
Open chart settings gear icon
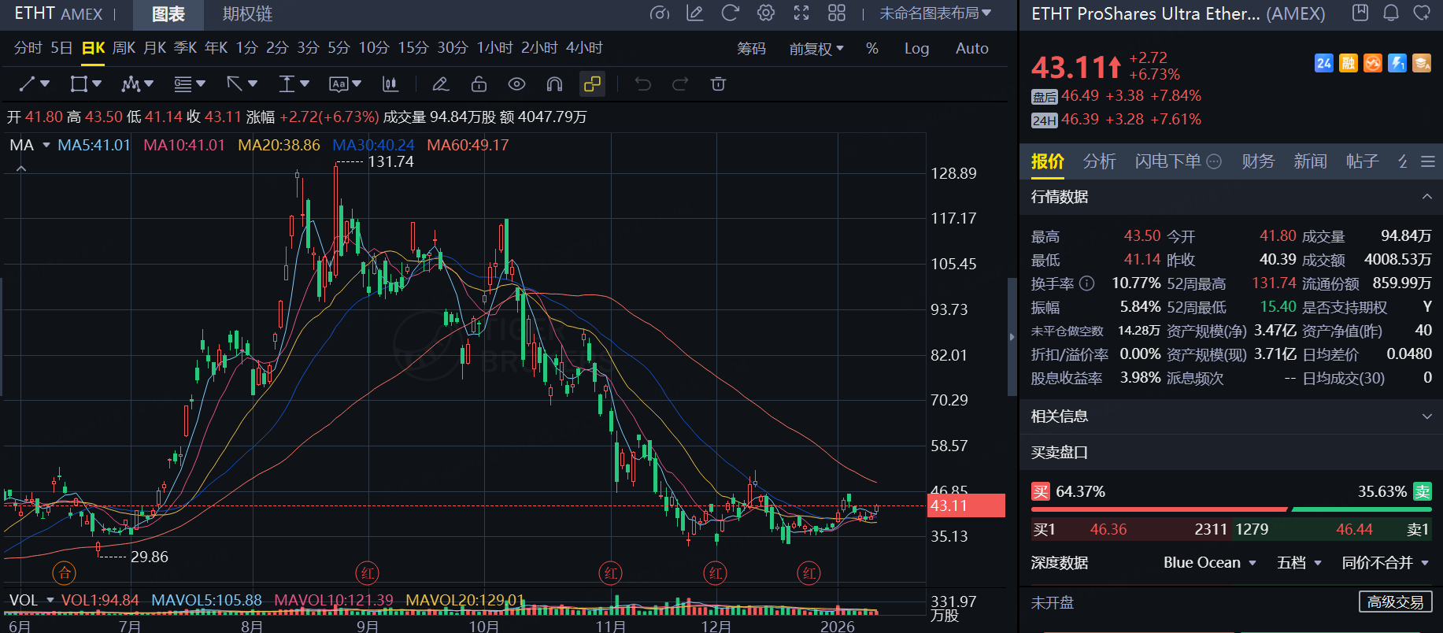coord(766,13)
